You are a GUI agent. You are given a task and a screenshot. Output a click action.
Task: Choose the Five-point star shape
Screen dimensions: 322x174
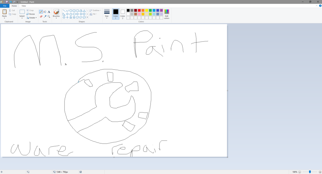point(71,18)
